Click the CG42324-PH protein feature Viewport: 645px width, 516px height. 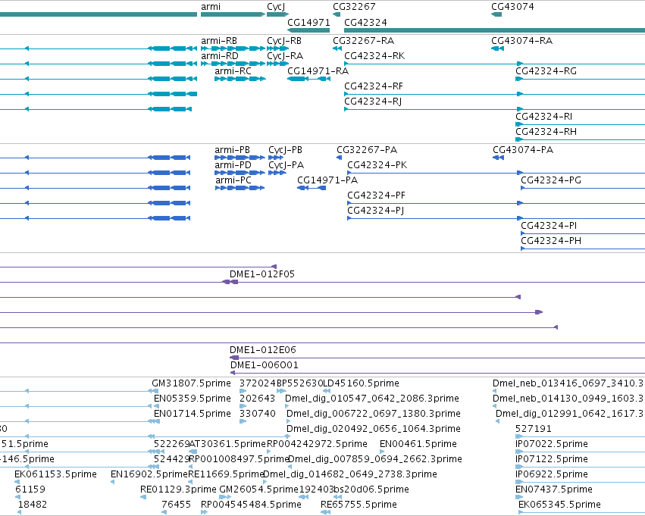pyautogui.click(x=583, y=249)
